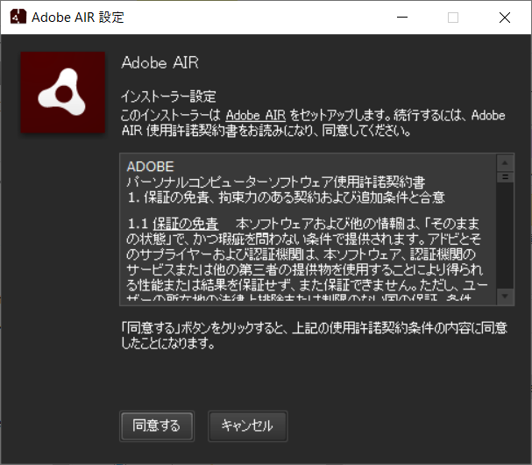Click the license scrollbar down arrow
Viewport: 532px width, 465px height.
point(505,297)
